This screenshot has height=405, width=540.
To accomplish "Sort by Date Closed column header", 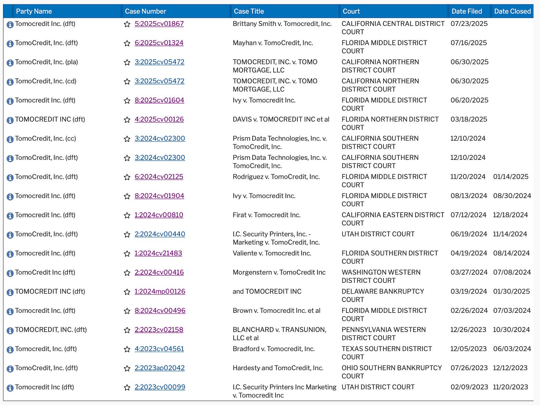I will tap(513, 11).
